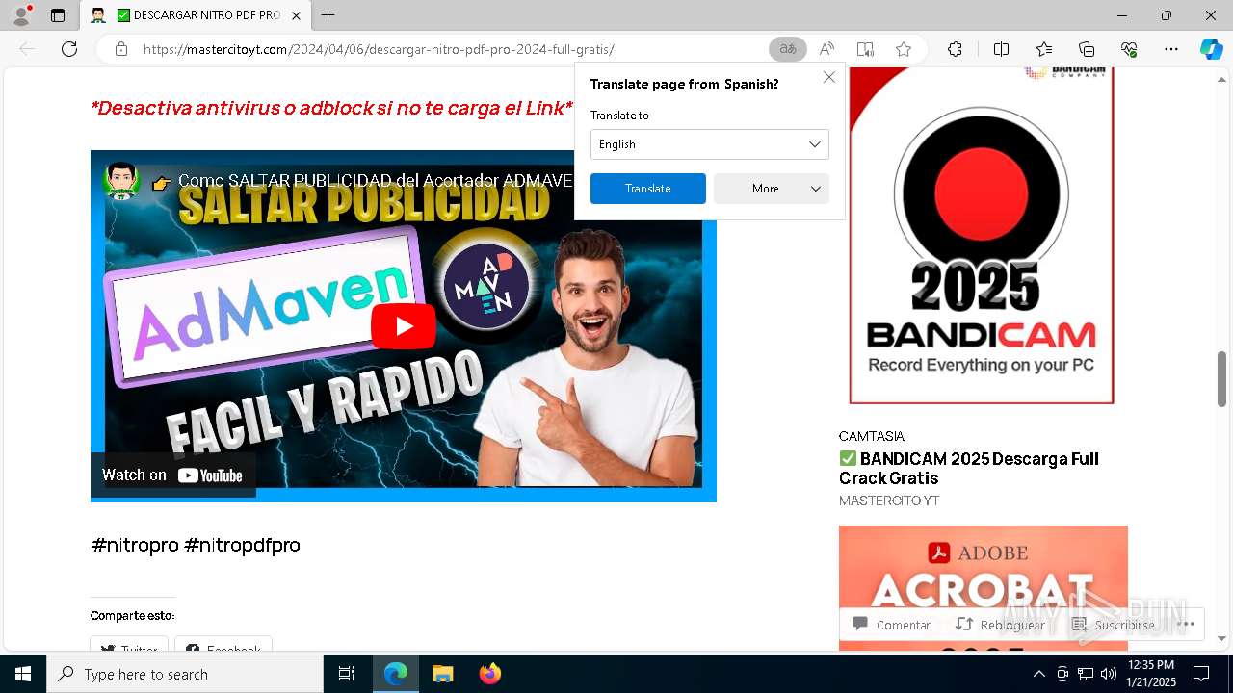This screenshot has height=693, width=1233.
Task: Click the scrollbar down arrow
Action: [x=1221, y=638]
